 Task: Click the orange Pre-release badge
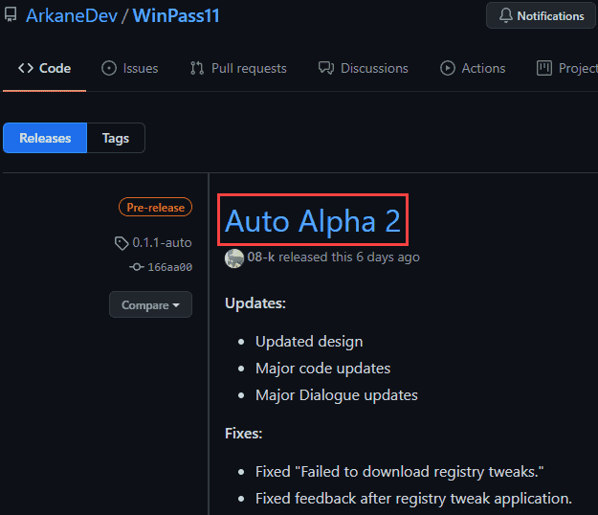155,207
